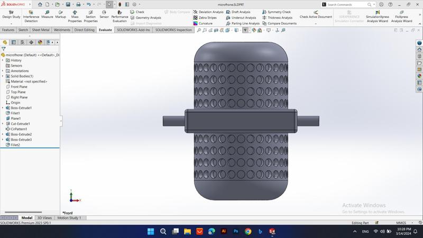Screen dimensions: 423x238
Task: Click the feature tree filter icon
Action: (x=4, y=49)
